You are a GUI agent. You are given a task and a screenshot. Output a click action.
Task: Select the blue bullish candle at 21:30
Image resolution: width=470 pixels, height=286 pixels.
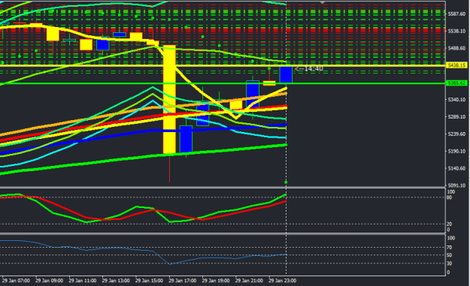pos(253,95)
